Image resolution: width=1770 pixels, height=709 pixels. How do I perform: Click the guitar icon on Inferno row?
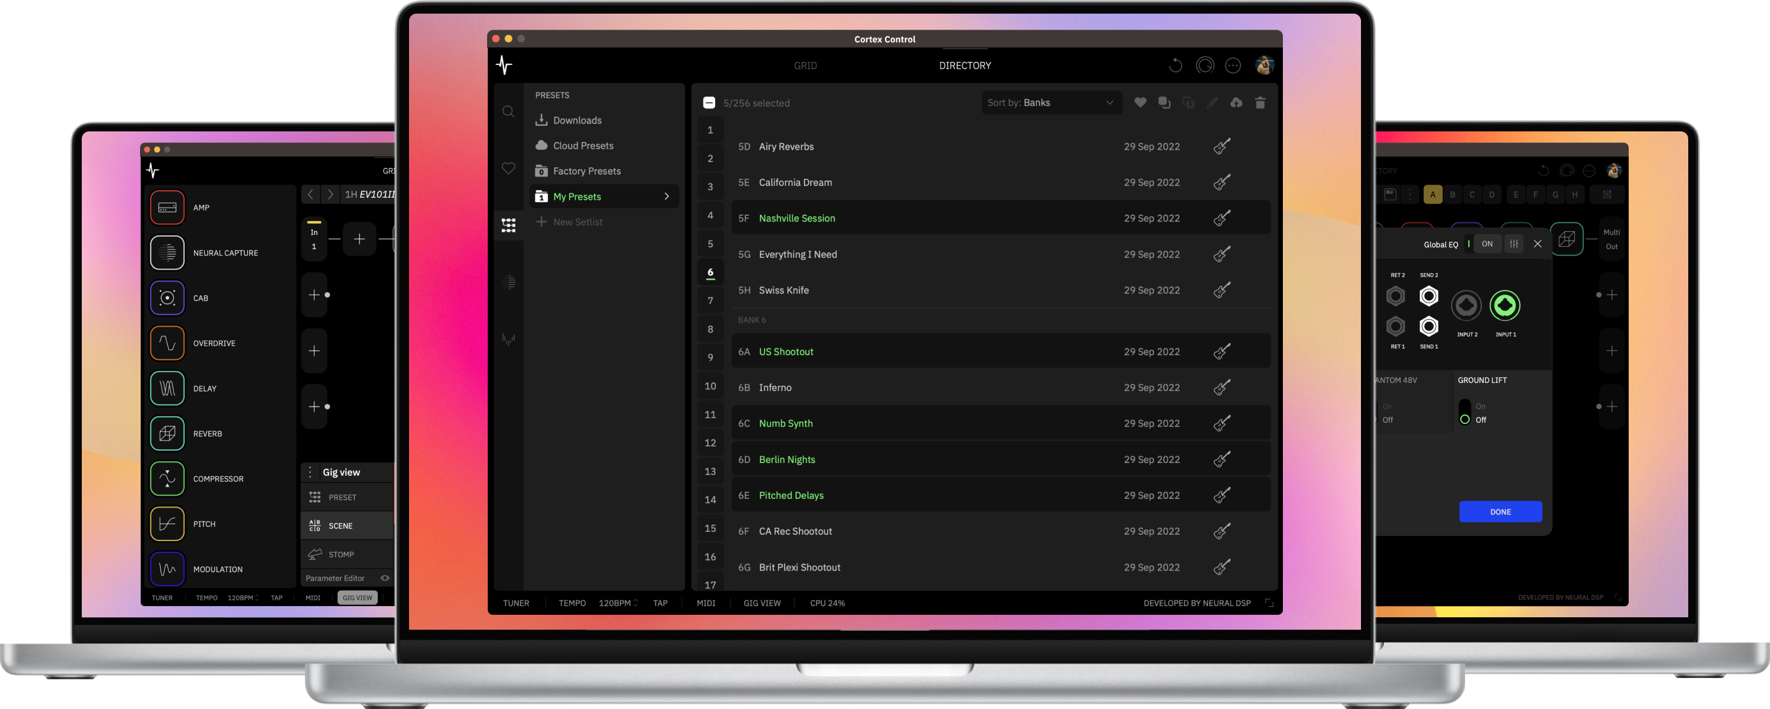tap(1221, 387)
